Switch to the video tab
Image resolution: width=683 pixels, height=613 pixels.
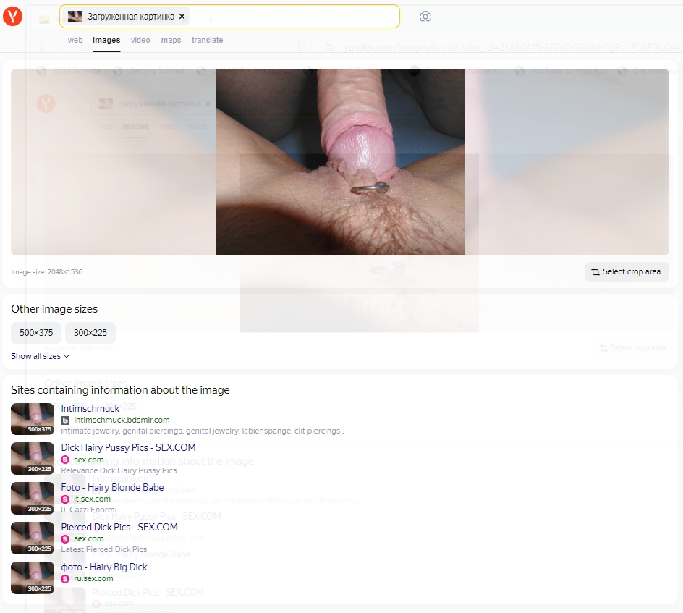(x=140, y=41)
